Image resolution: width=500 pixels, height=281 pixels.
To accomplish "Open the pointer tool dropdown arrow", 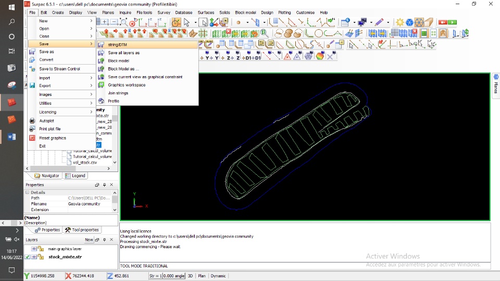I will tap(195, 22).
